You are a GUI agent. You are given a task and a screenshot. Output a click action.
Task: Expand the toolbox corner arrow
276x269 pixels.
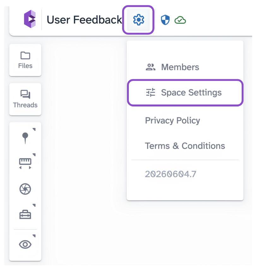pos(34,205)
